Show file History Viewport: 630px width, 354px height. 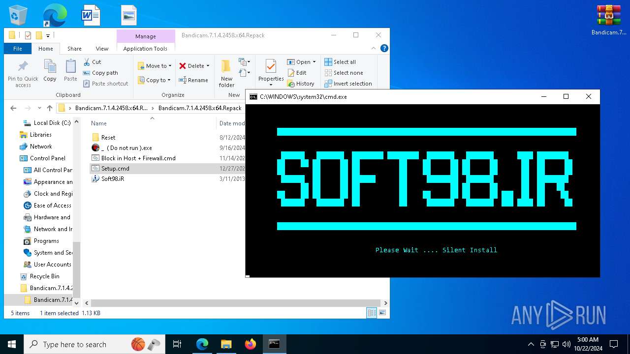point(301,84)
